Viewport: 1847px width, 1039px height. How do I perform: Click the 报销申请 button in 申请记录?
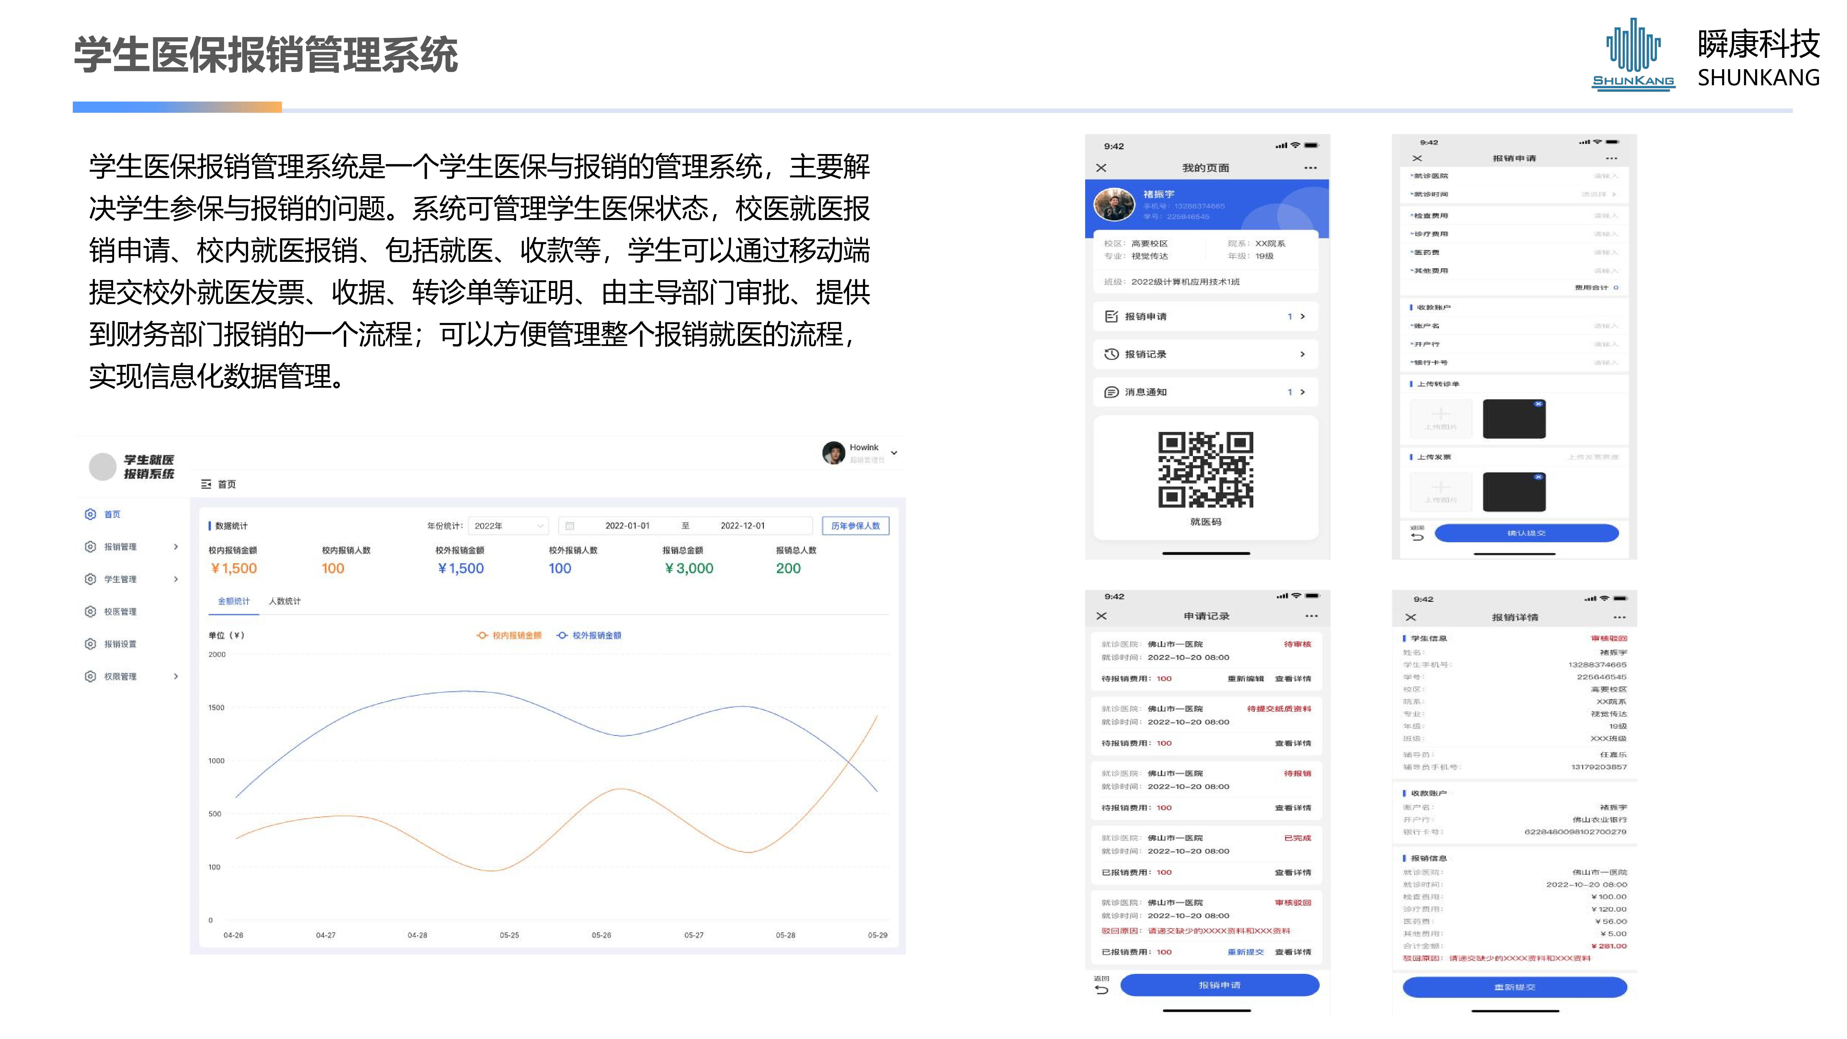1220,985
